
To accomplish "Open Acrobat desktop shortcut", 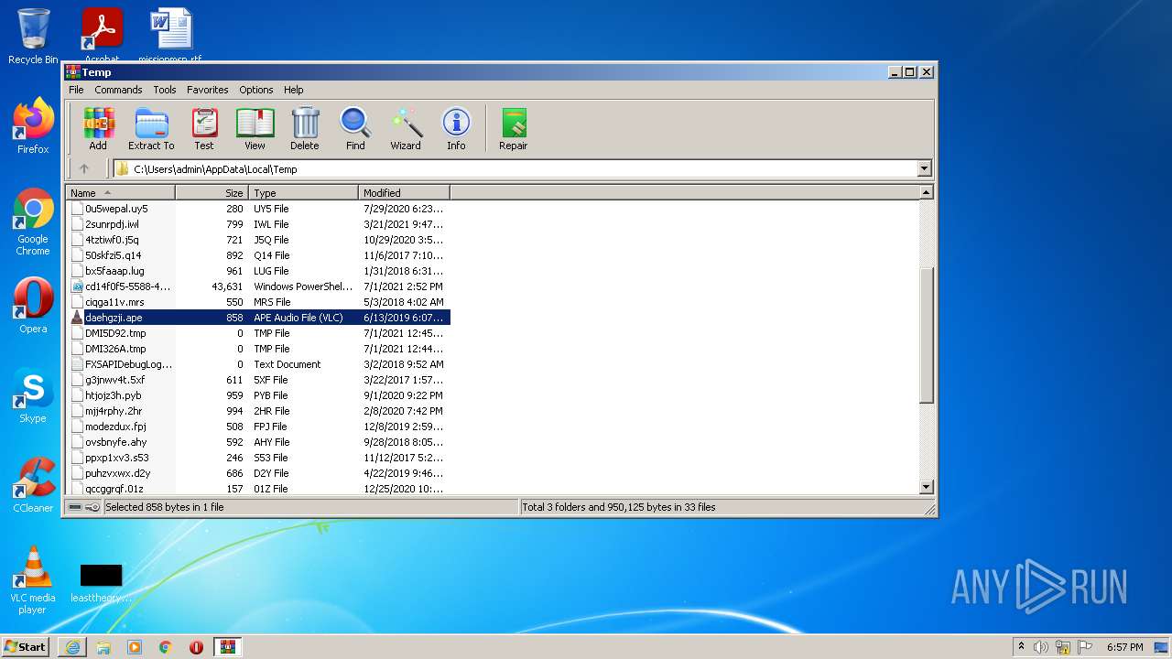I will [102, 35].
